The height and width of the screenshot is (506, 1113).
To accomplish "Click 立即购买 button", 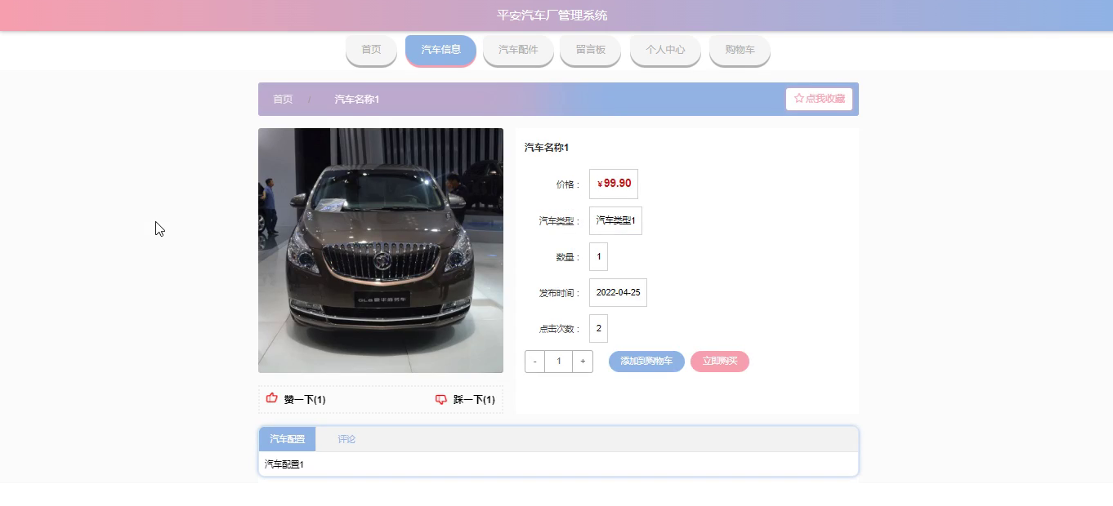I will (x=720, y=362).
